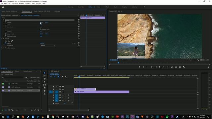Open the Graphics menu
212x119 pixels.
(x=28, y=4)
